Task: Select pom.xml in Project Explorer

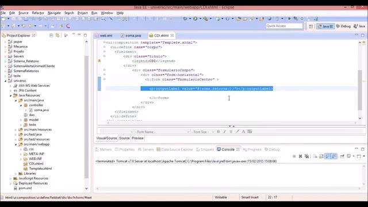Action: coord(25,188)
